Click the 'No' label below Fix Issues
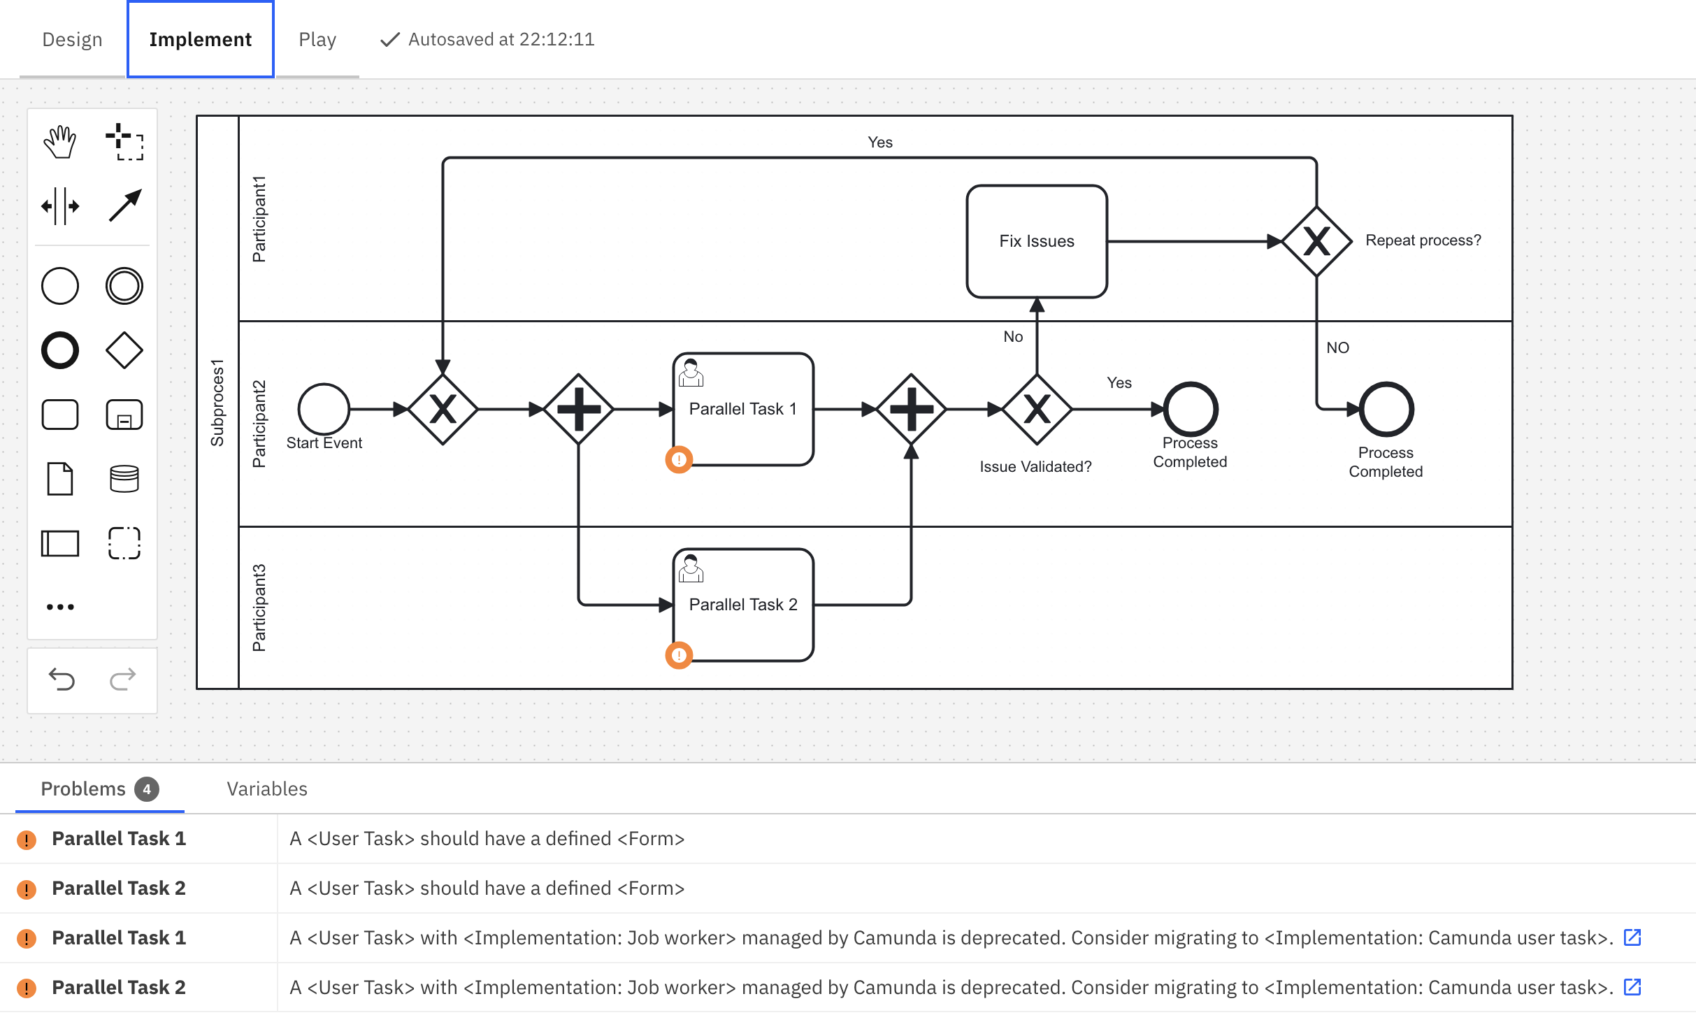 click(1013, 336)
